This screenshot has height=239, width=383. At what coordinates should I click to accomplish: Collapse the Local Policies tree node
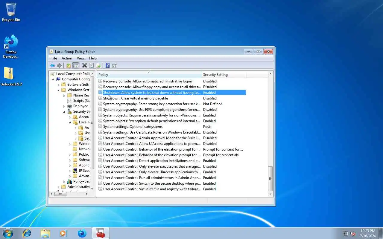click(70, 122)
